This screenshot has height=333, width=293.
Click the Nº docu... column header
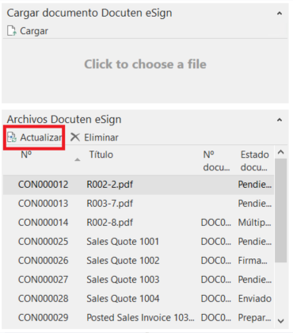click(216, 161)
